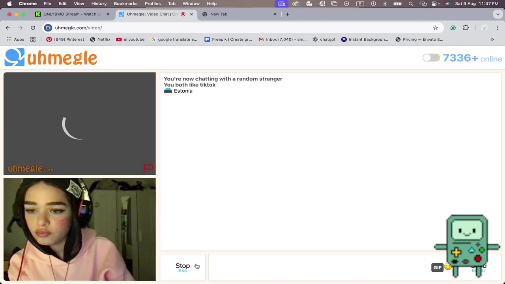This screenshot has width=505, height=284.
Task: Click the Stop button
Action: [183, 267]
